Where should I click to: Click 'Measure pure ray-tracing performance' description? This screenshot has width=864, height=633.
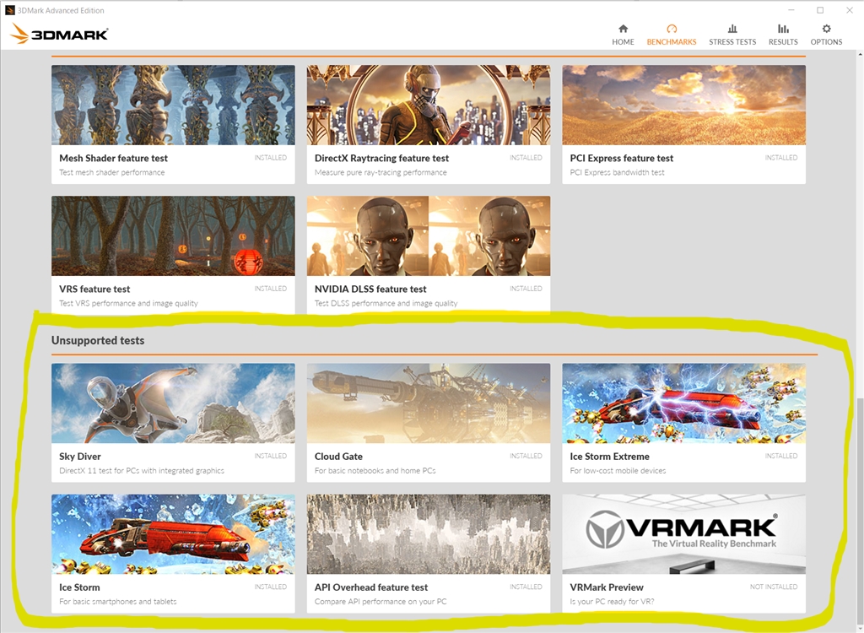click(x=381, y=172)
